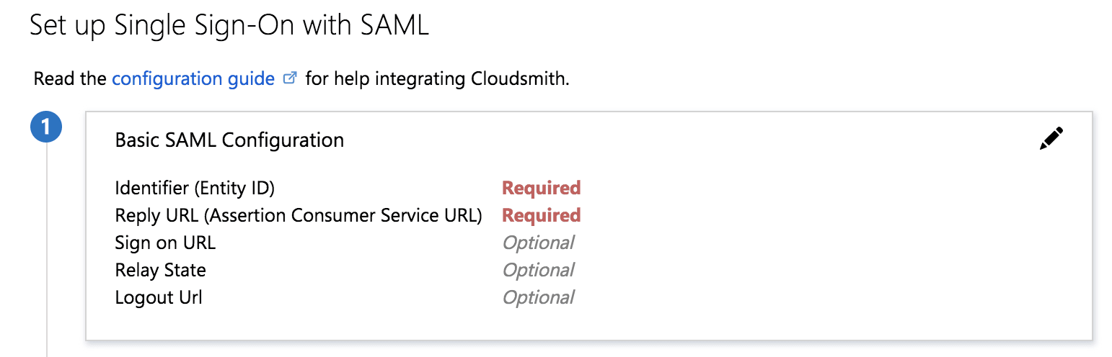
Task: Select the Sign on URL label
Action: coord(165,243)
